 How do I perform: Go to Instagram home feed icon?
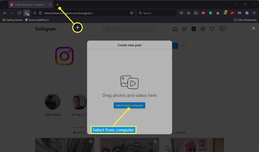[175, 29]
